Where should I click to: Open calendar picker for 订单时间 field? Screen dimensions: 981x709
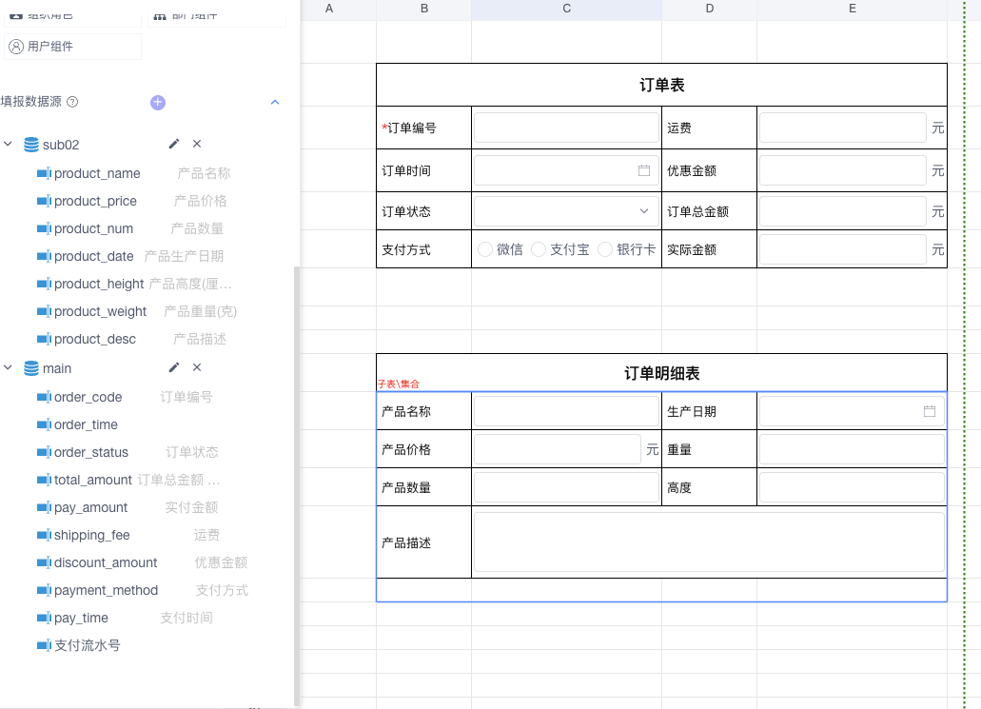(x=644, y=170)
